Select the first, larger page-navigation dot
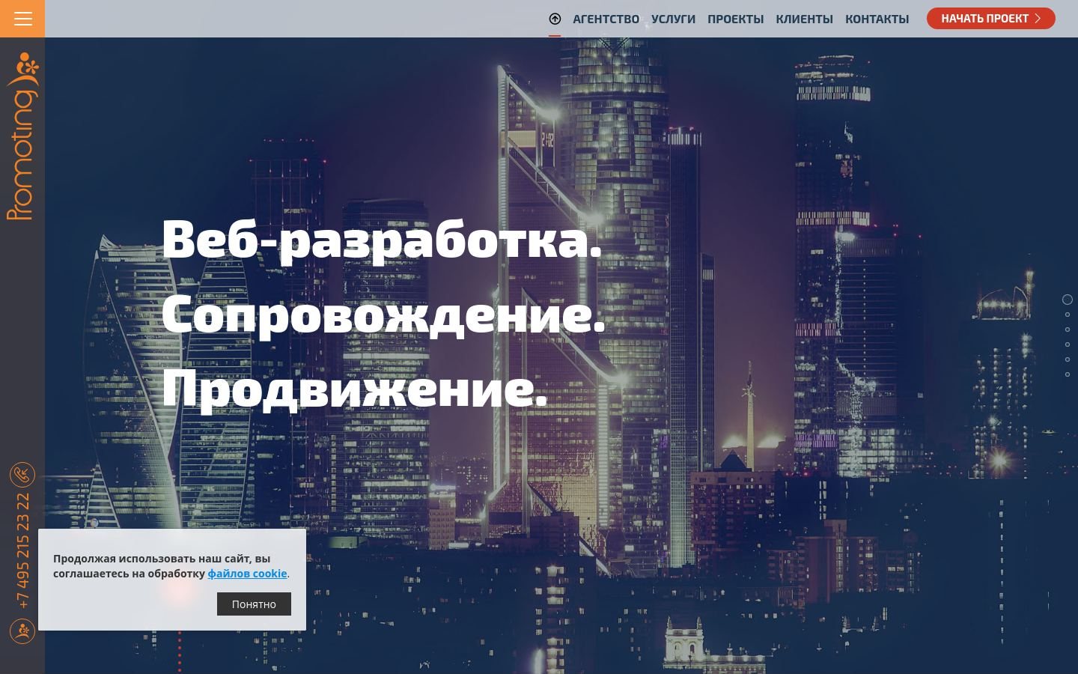1078x674 pixels. click(x=1068, y=300)
